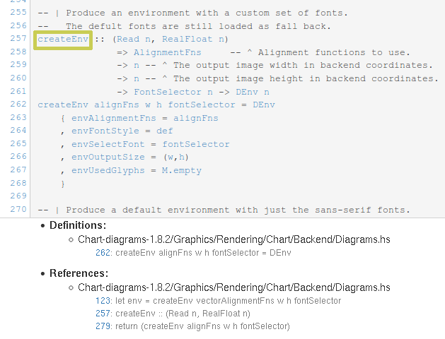Click line number 260 in gutter
445x339 pixels.
tap(18, 78)
